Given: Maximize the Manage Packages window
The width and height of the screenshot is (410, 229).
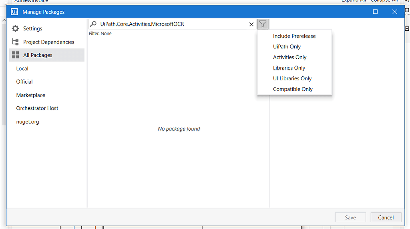Looking at the screenshot, I should coord(375,12).
